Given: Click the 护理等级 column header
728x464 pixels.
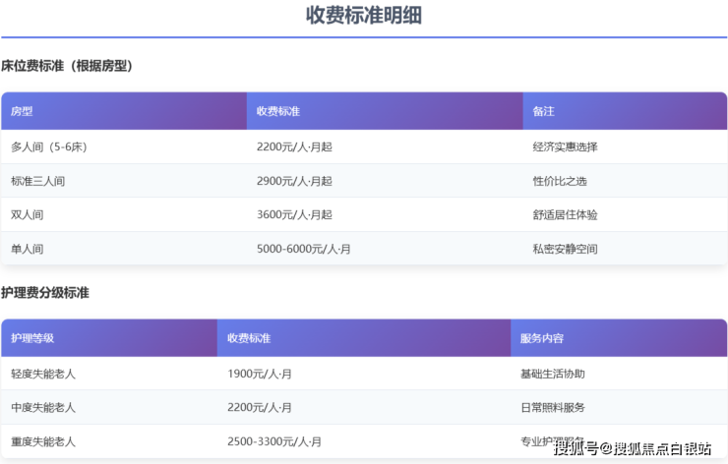Looking at the screenshot, I should 32,338.
